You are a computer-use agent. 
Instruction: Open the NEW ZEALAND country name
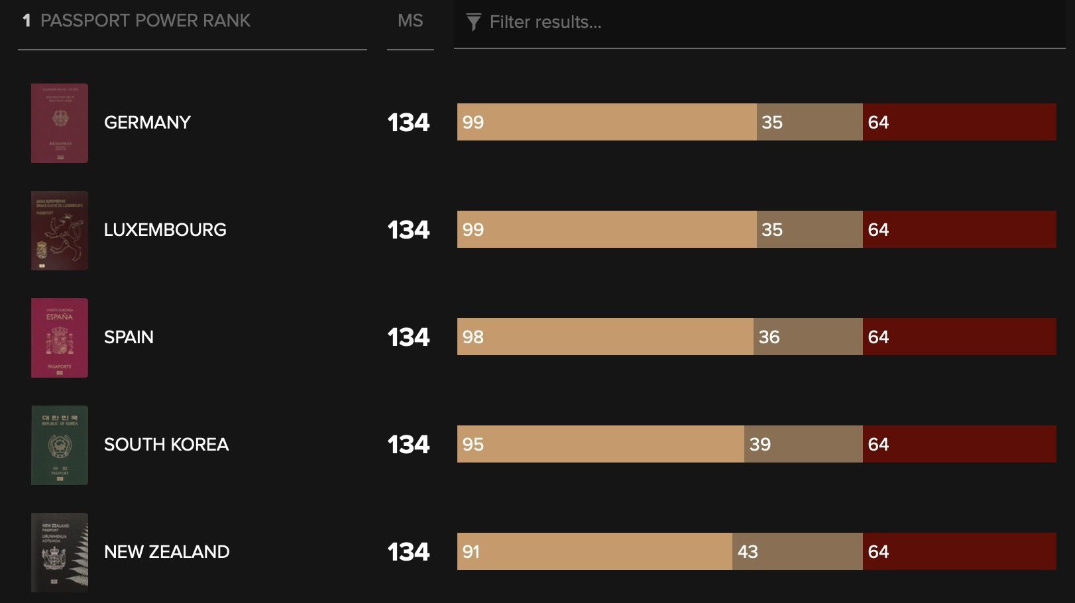[x=167, y=552]
